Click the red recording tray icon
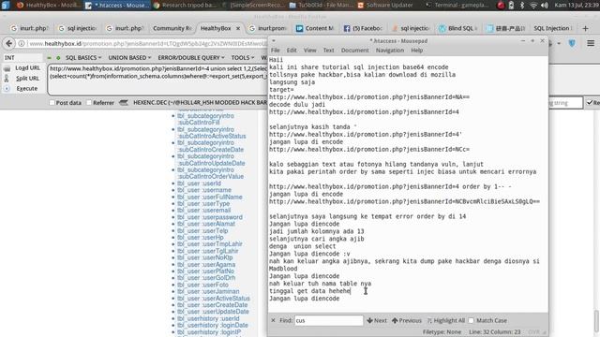The image size is (600, 337). tap(501, 6)
